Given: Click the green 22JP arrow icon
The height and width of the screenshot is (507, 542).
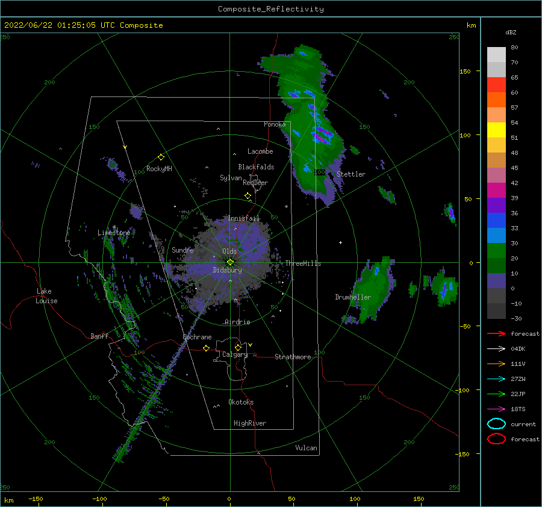Looking at the screenshot, I should click(x=496, y=394).
